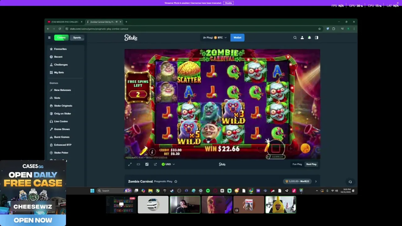
Task: Click the Stake logo in the header
Action: click(x=131, y=38)
